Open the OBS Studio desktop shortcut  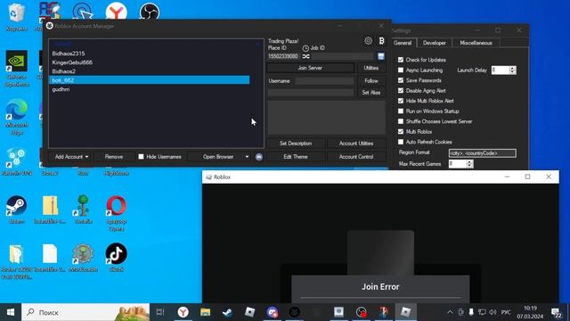click(x=150, y=12)
